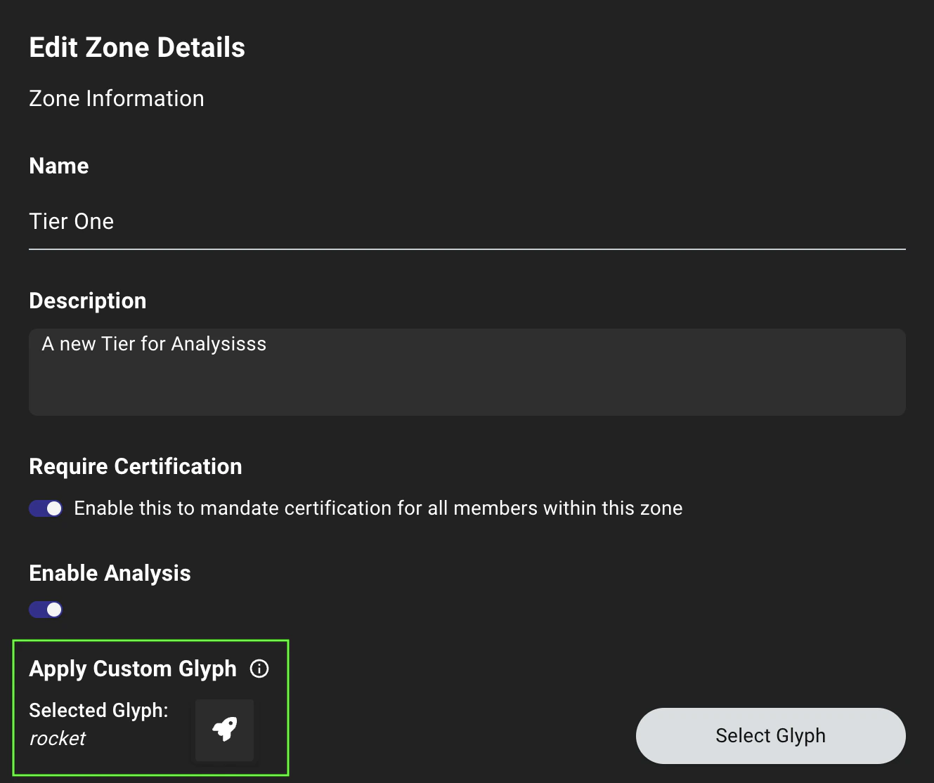The height and width of the screenshot is (783, 934).
Task: Click the selected glyph thumbnail box
Action: pyautogui.click(x=223, y=730)
